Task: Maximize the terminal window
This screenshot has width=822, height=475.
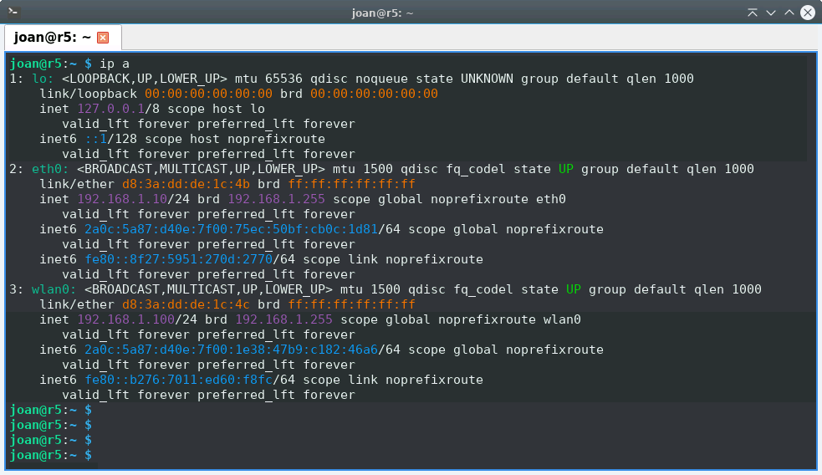Action: point(789,13)
